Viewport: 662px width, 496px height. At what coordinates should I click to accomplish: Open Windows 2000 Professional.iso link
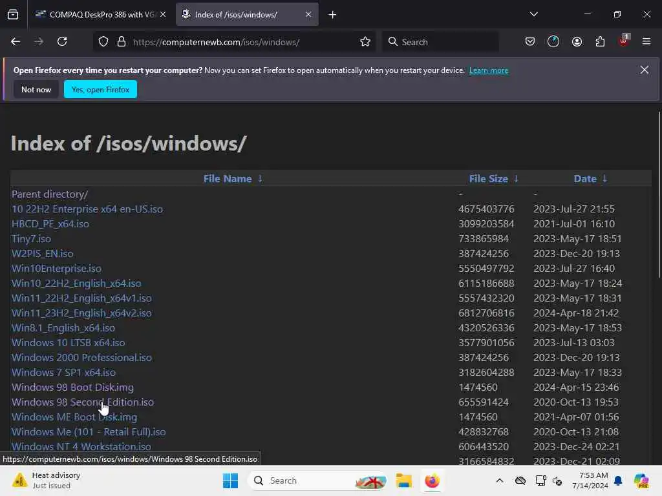tap(81, 358)
